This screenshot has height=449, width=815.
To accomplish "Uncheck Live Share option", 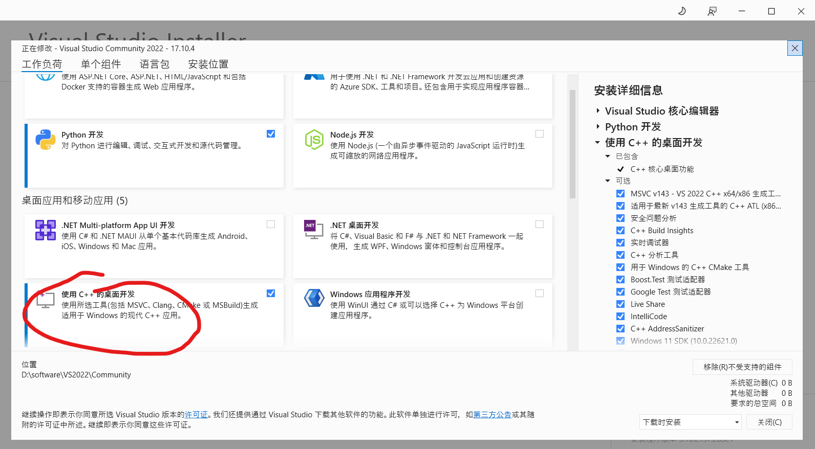I will click(x=620, y=304).
